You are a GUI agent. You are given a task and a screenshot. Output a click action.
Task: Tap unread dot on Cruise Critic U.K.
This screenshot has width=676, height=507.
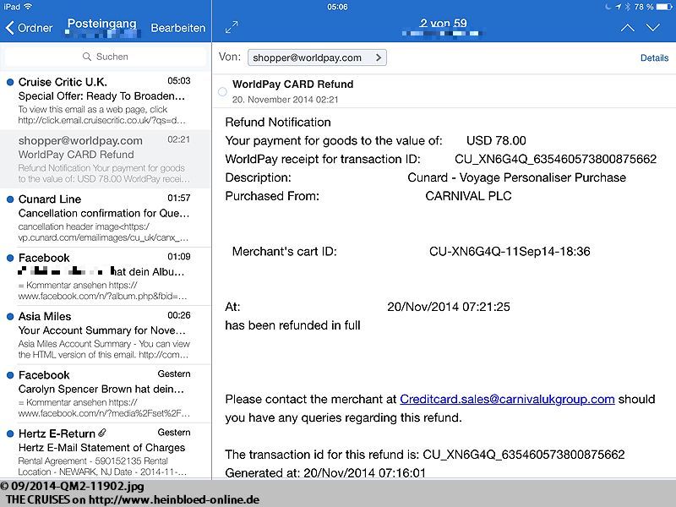click(x=10, y=82)
